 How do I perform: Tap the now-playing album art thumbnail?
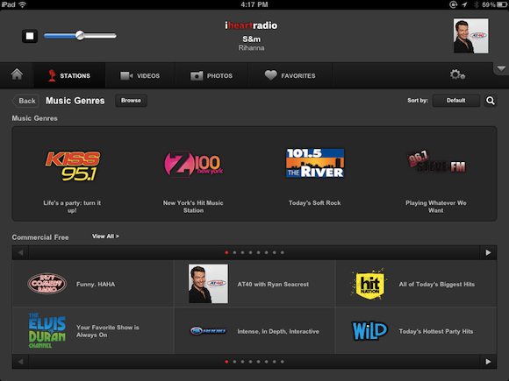pos(470,36)
